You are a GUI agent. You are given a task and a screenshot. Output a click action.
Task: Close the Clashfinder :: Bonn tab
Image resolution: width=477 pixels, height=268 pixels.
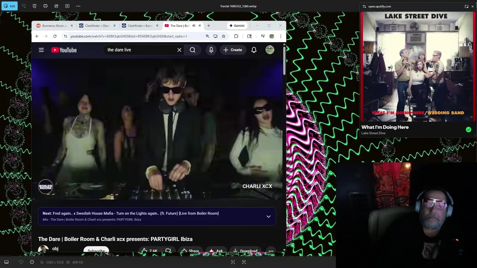[x=157, y=26]
